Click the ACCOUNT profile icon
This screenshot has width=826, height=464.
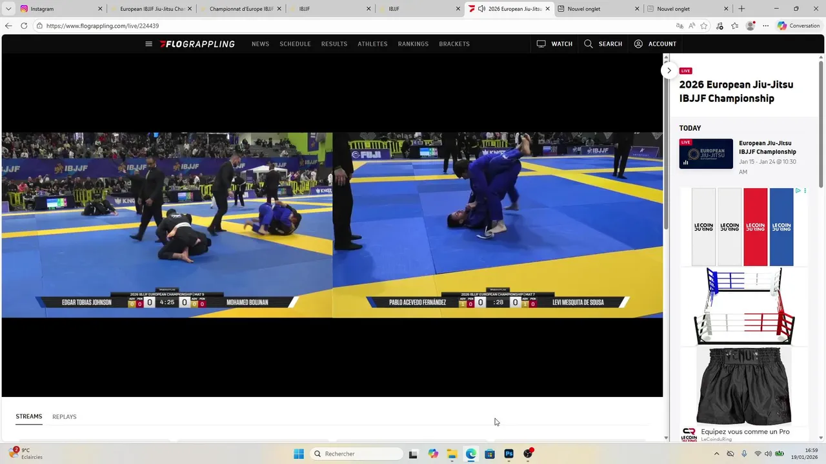point(638,44)
